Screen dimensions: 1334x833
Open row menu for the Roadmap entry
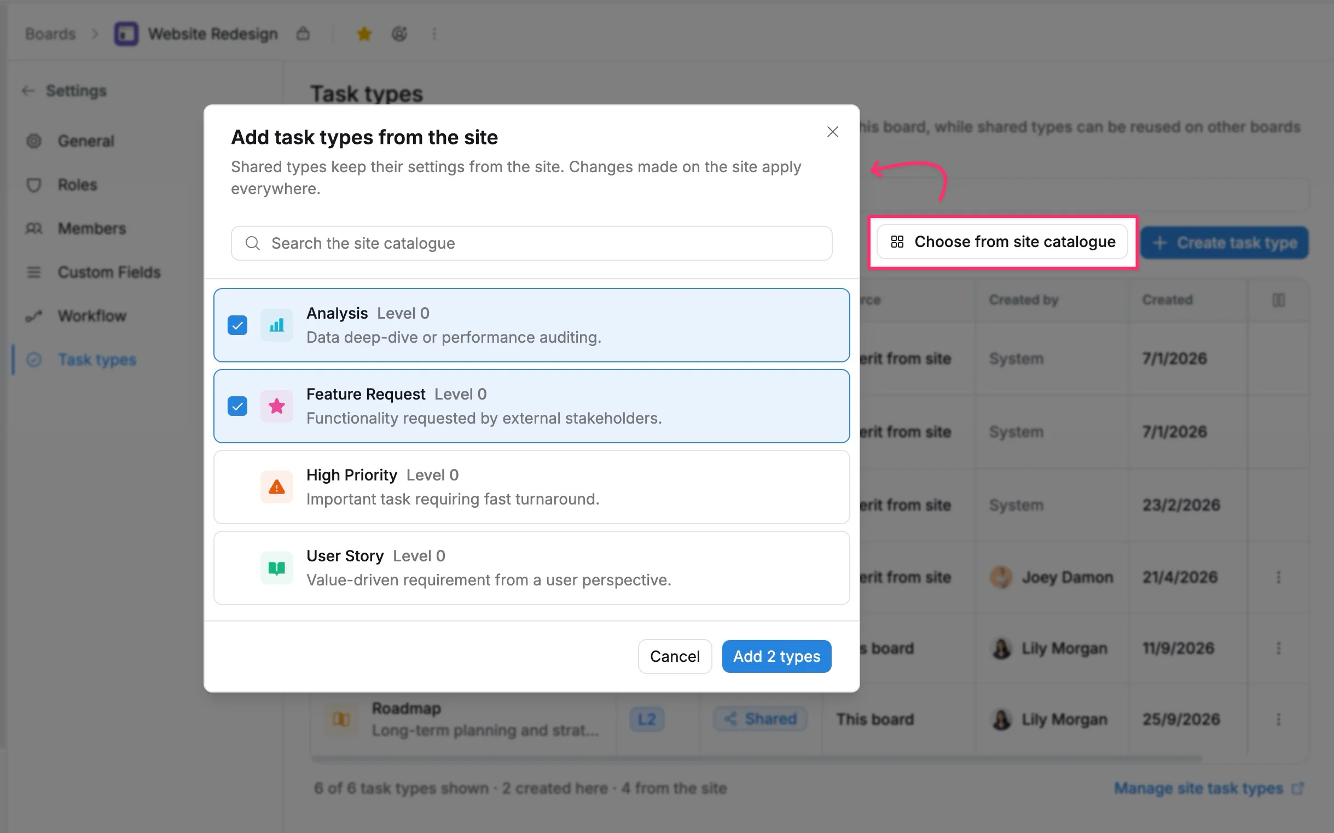coord(1278,719)
